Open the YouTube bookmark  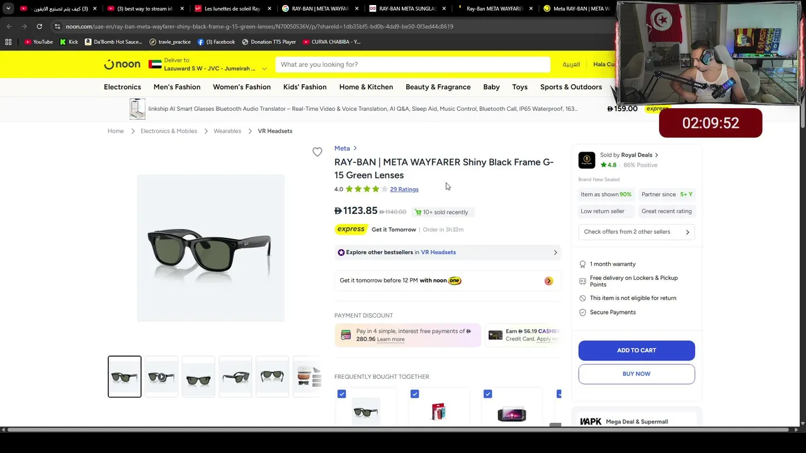point(38,42)
